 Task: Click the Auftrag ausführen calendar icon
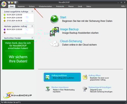[x=47, y=77]
